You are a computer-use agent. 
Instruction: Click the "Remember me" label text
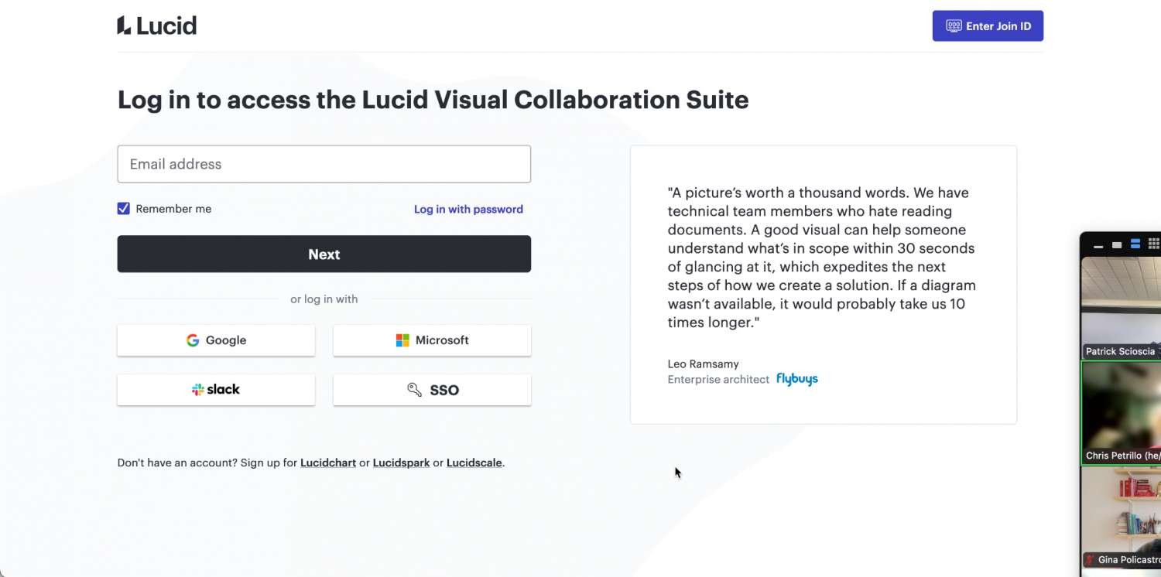[173, 209]
